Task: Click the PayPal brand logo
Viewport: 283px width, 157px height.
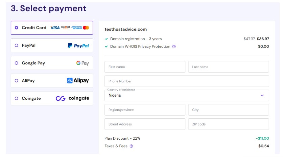Action: coord(78,45)
